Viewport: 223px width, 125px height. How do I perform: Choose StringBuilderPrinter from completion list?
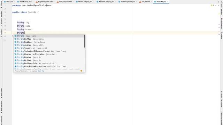tap(49, 63)
